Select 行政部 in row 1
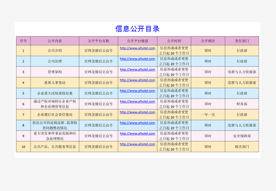The height and width of the screenshot is (191, 276). 242,51
